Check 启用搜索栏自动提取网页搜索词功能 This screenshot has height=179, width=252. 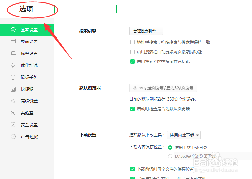point(132,52)
